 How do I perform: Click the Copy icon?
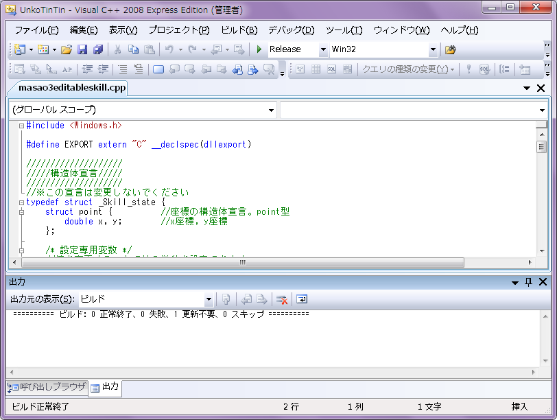[134, 49]
